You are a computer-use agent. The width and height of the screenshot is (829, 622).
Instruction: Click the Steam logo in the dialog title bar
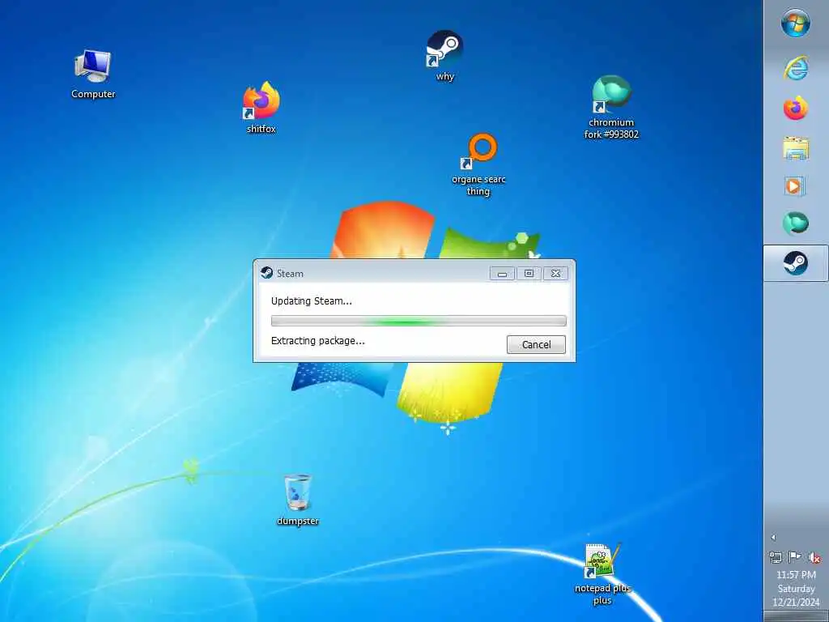click(267, 273)
